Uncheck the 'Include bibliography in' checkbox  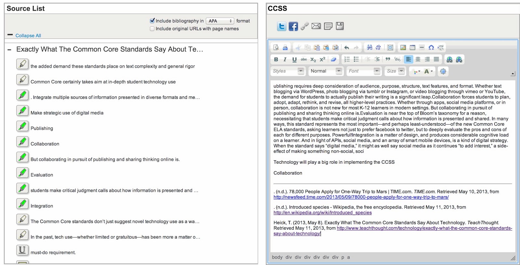click(x=152, y=21)
